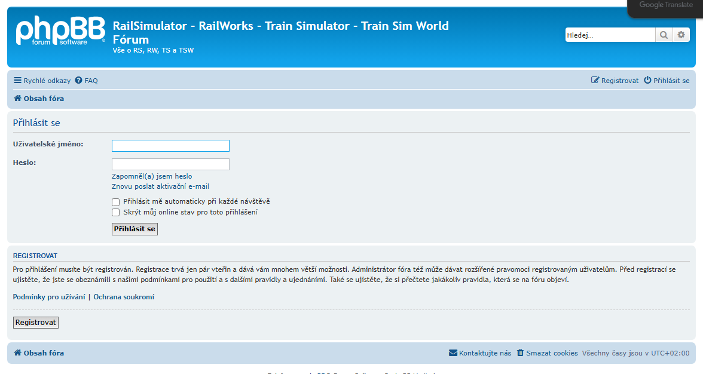Click Kontaktujte nás footer link
The height and width of the screenshot is (374, 703).
[480, 353]
